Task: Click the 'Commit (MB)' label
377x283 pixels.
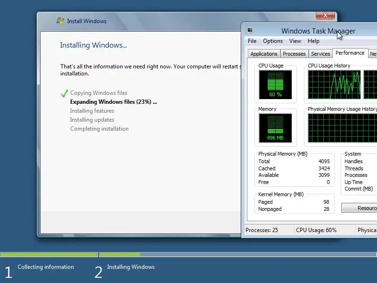Action: click(359, 189)
